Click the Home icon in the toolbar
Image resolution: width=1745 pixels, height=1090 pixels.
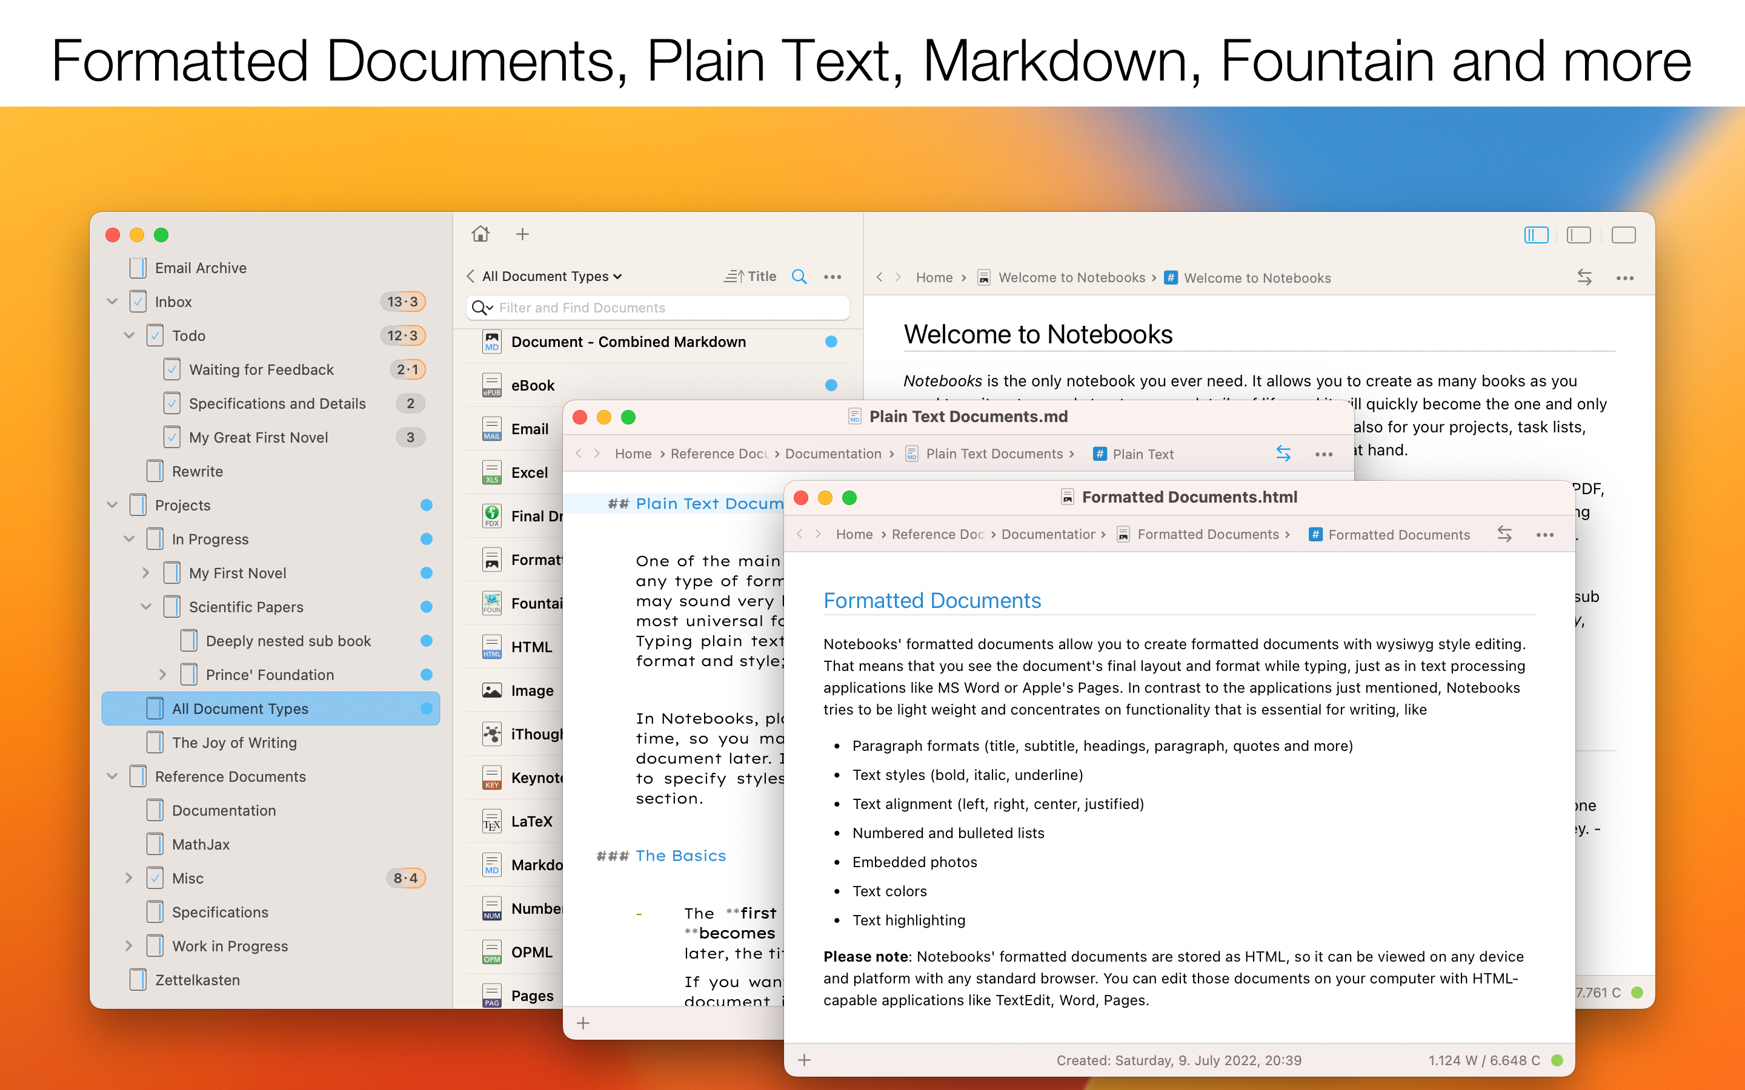(x=480, y=234)
